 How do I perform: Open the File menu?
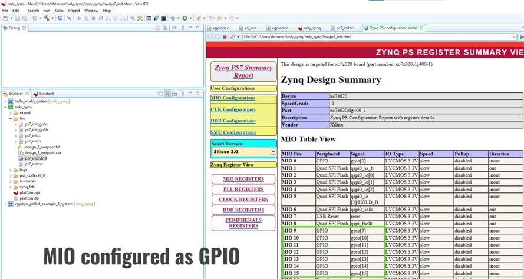[x=5, y=11]
